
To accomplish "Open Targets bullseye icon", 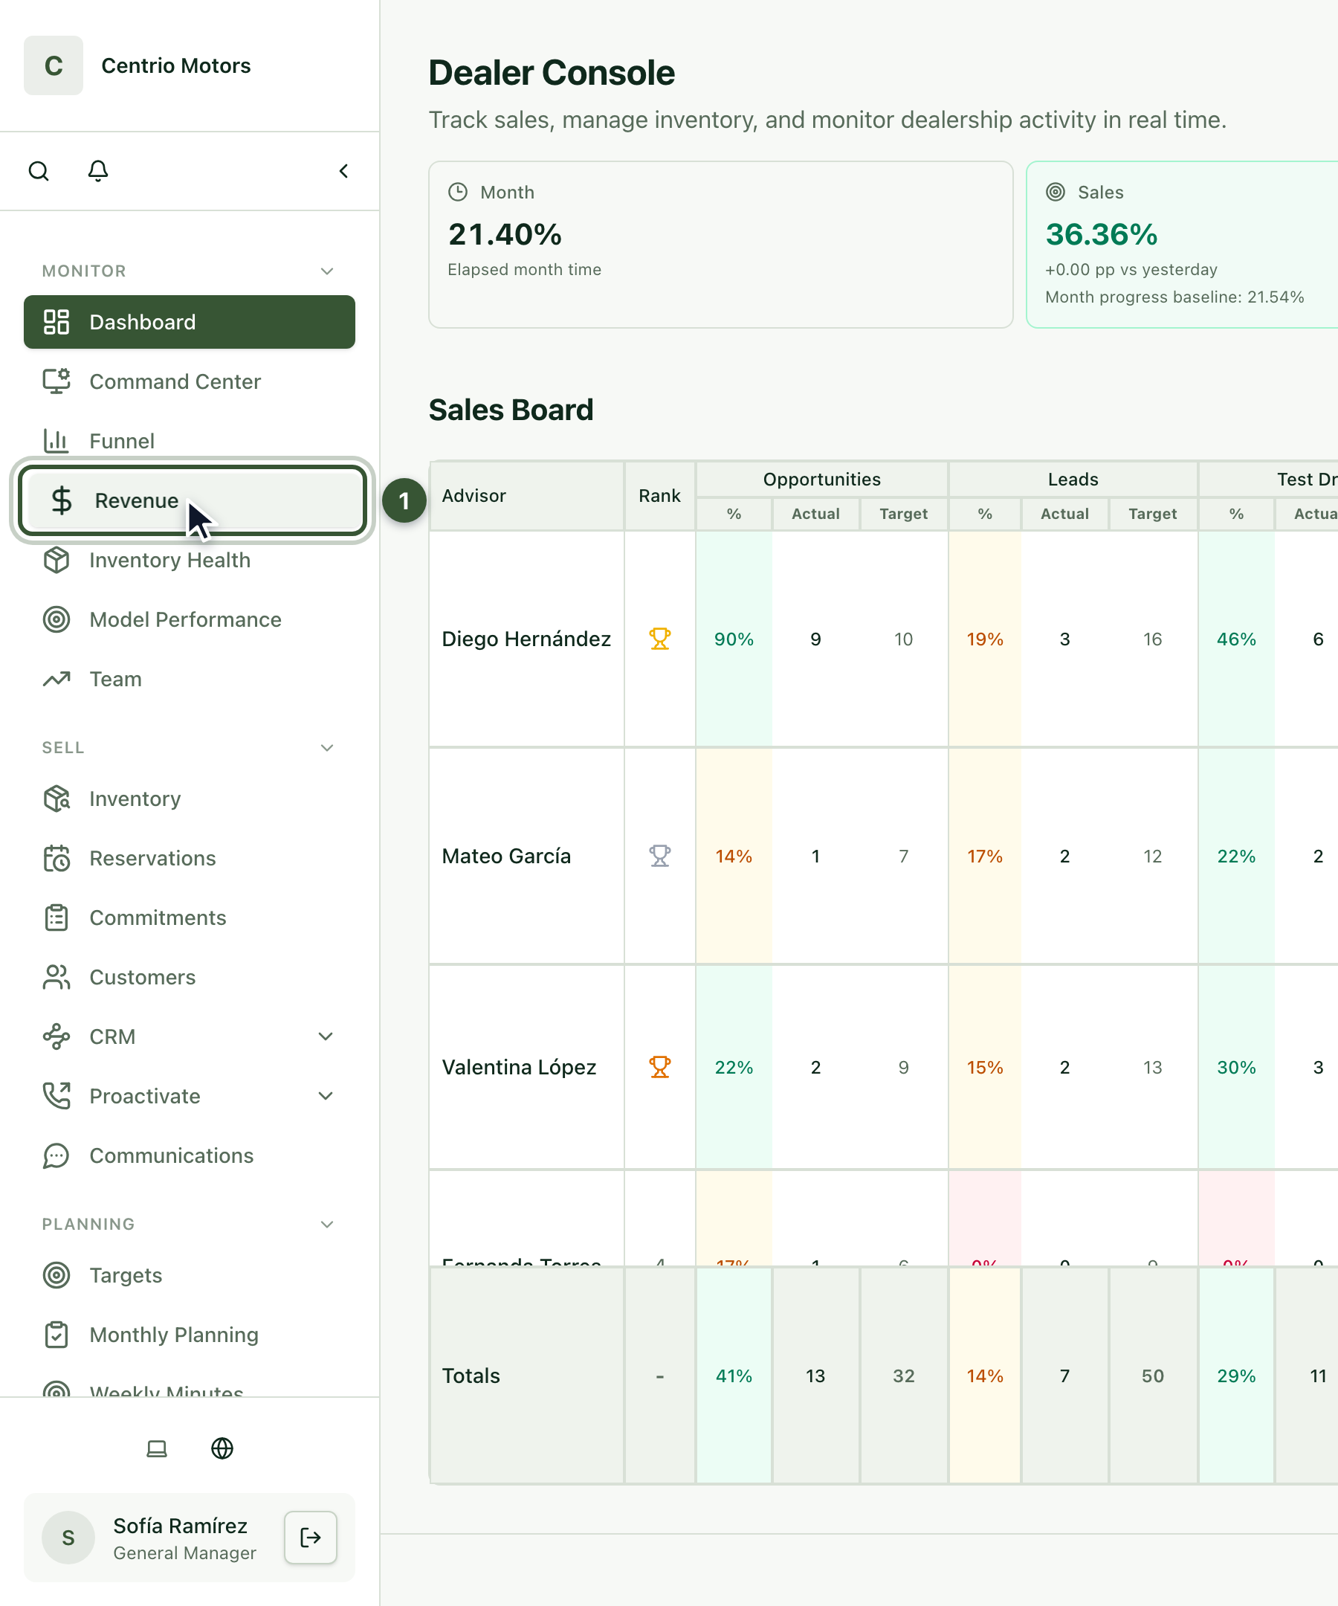I will coord(56,1275).
